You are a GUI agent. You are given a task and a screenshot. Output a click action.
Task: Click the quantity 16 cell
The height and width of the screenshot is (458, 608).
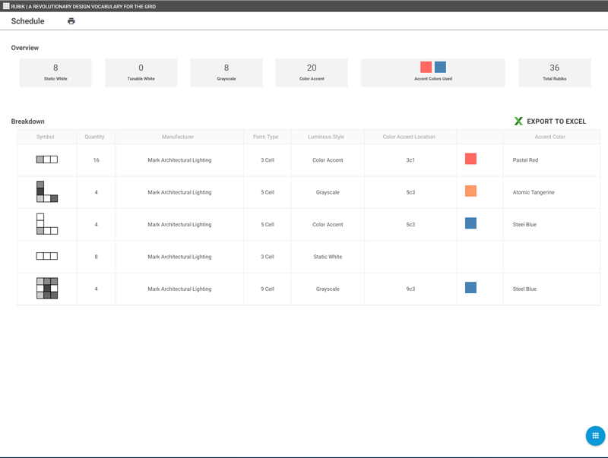point(97,160)
